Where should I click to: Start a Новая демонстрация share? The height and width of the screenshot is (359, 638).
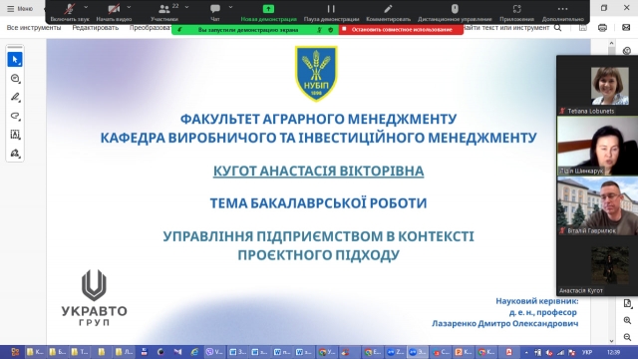(268, 12)
